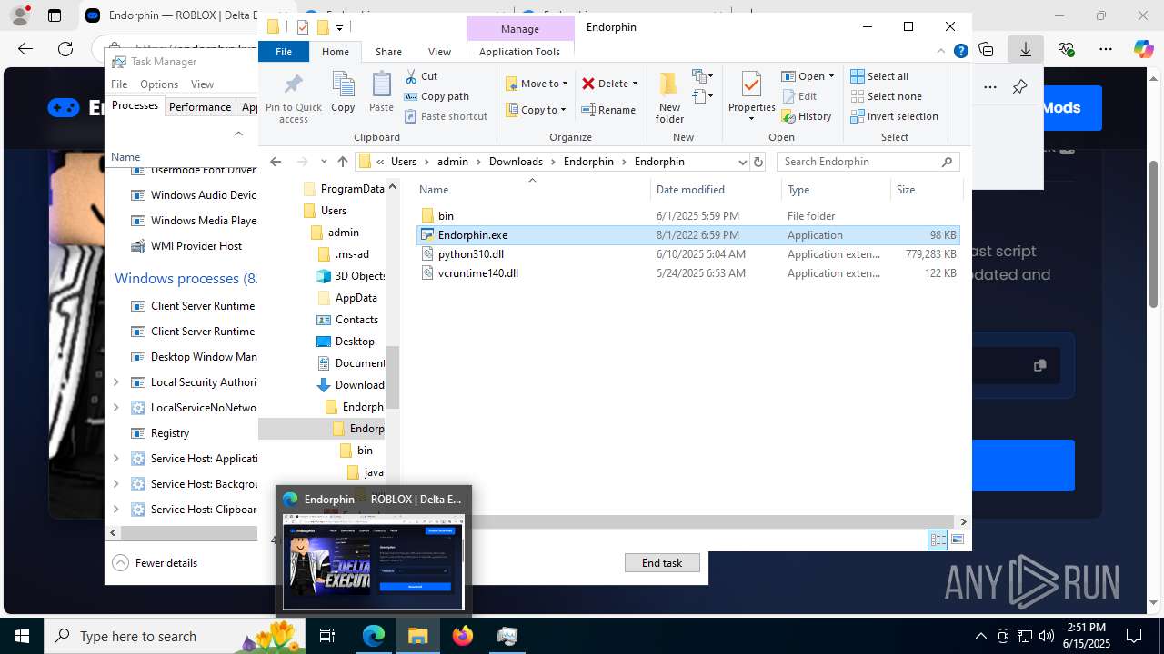
Task: Open Edge downloads toolbar icon
Action: click(x=1026, y=49)
